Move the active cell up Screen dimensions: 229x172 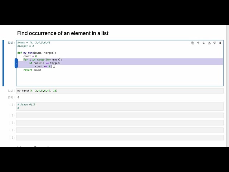198,43
